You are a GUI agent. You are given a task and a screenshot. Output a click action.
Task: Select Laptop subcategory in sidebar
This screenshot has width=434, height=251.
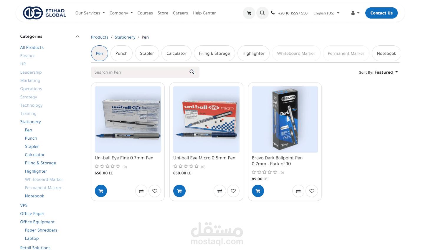coord(32,238)
